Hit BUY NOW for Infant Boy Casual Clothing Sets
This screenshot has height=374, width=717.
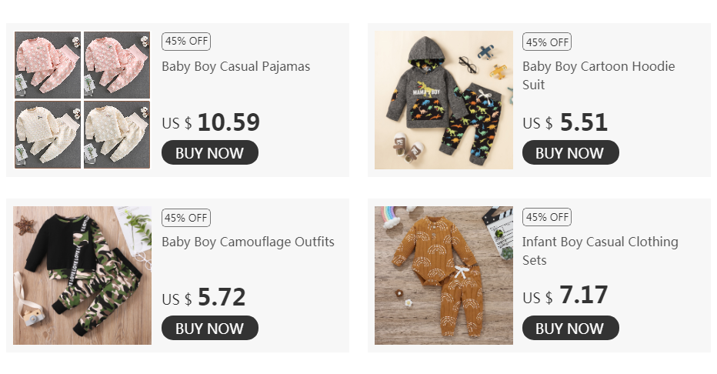tap(570, 329)
